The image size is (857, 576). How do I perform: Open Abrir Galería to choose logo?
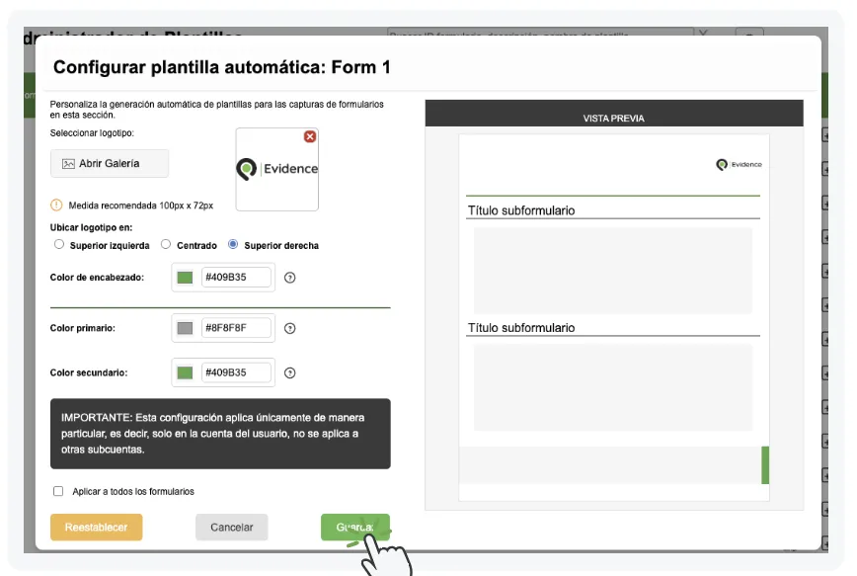(x=110, y=164)
